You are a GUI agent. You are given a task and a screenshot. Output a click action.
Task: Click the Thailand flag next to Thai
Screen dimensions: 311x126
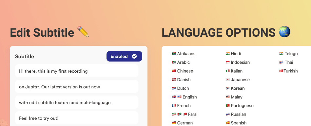[281, 63]
